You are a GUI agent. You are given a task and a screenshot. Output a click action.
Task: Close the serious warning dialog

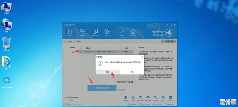pyautogui.click(x=142, y=57)
